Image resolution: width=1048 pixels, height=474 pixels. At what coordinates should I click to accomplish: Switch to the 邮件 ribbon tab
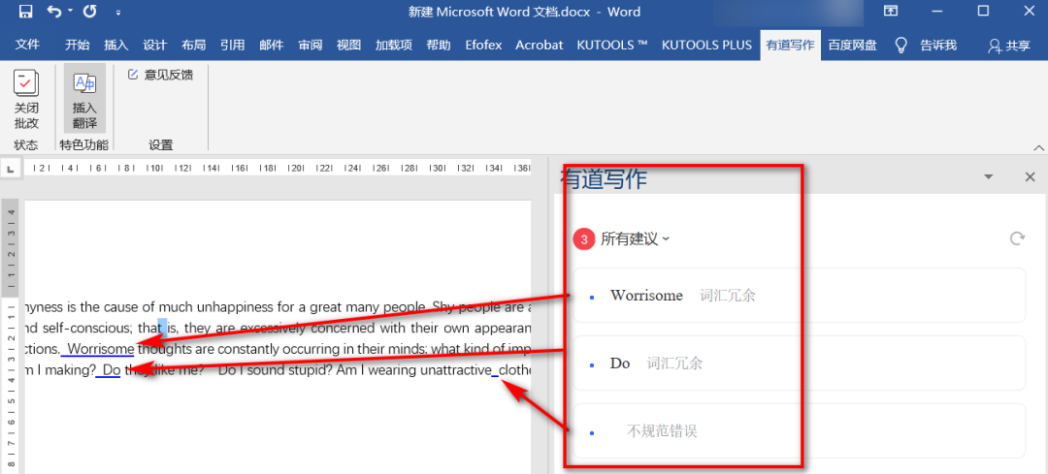272,45
